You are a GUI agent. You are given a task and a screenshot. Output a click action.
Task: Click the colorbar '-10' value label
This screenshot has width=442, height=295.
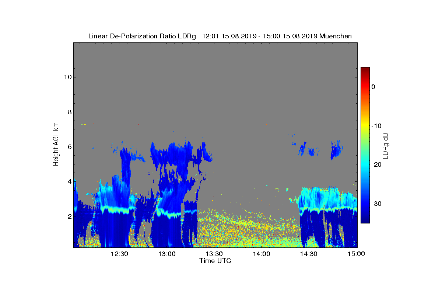click(x=376, y=126)
